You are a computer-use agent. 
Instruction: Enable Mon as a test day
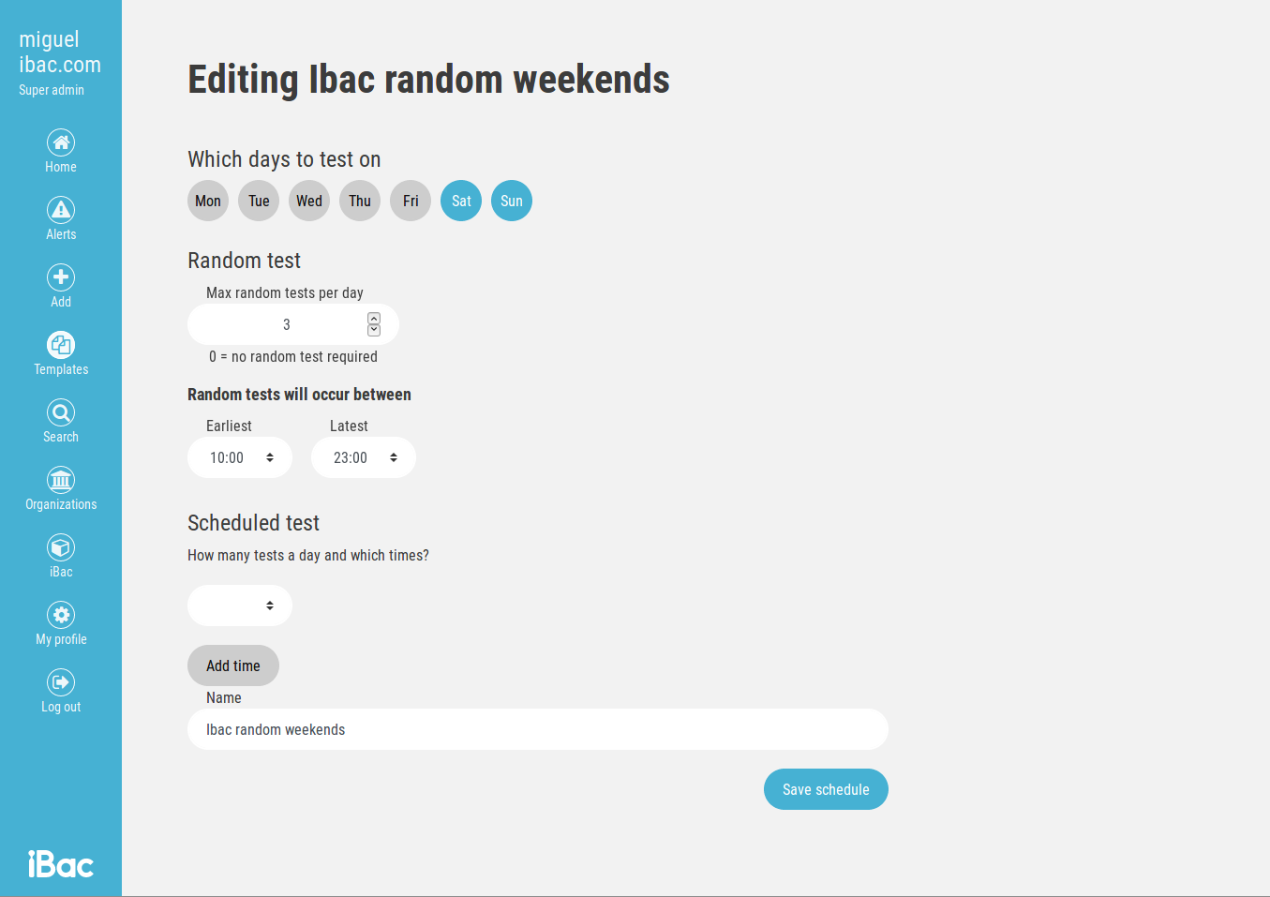pyautogui.click(x=208, y=201)
